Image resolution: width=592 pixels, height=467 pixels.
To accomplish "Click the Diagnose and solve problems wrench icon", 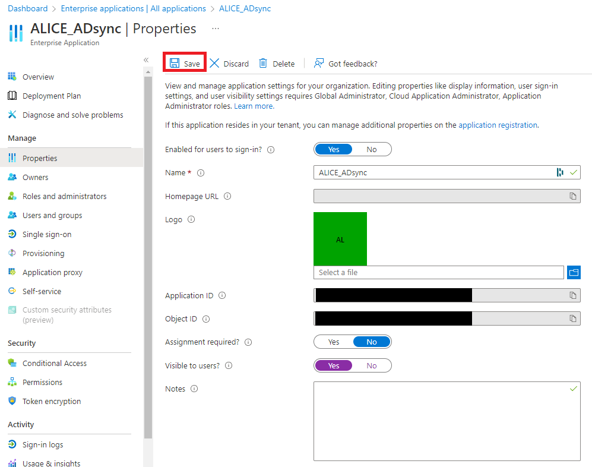I will pyautogui.click(x=12, y=114).
